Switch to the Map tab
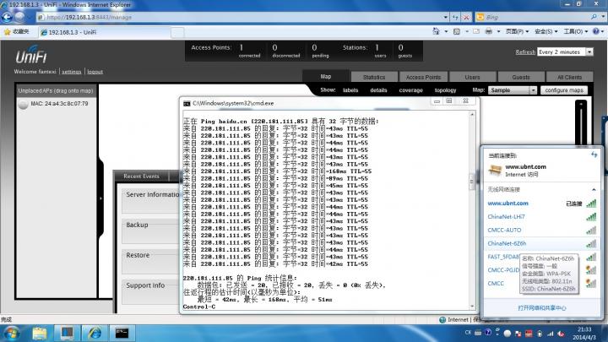 [x=326, y=76]
